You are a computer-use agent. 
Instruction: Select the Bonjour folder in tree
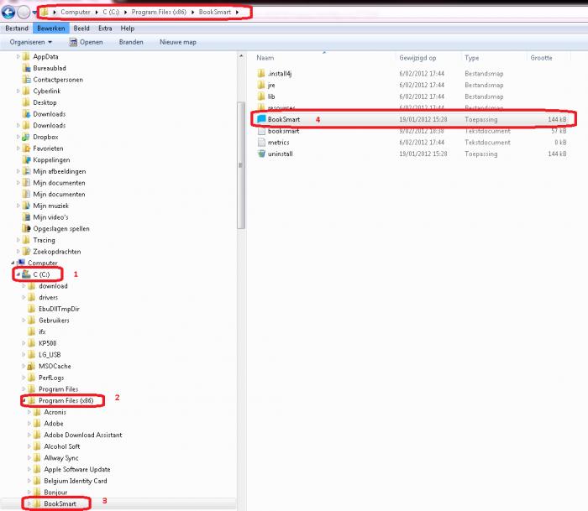point(55,493)
